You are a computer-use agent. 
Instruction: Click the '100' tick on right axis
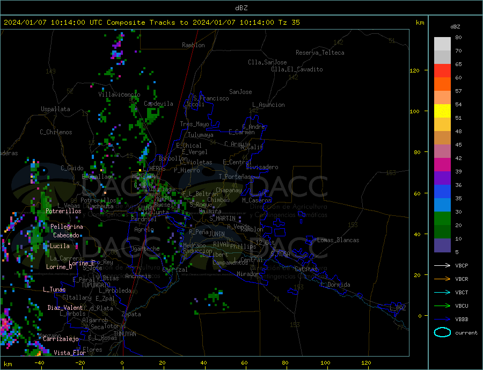pyautogui.click(x=414, y=111)
